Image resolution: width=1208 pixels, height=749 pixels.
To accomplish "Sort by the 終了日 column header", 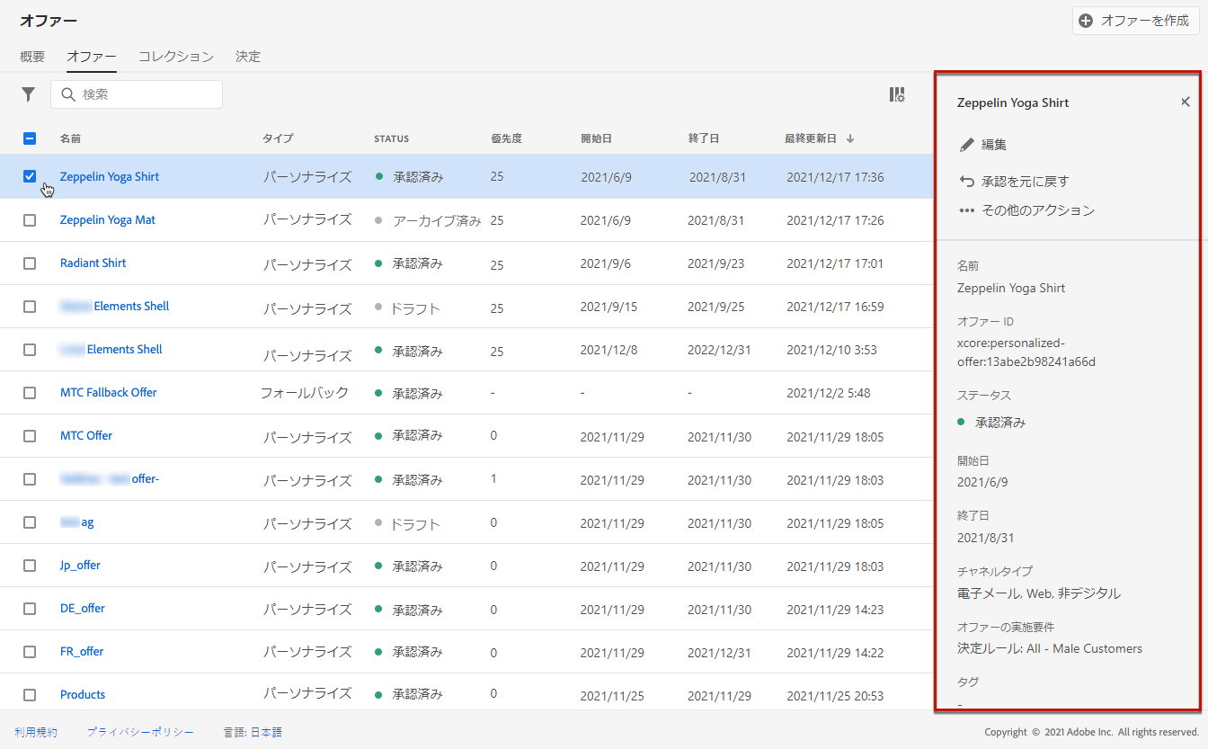I will [704, 138].
